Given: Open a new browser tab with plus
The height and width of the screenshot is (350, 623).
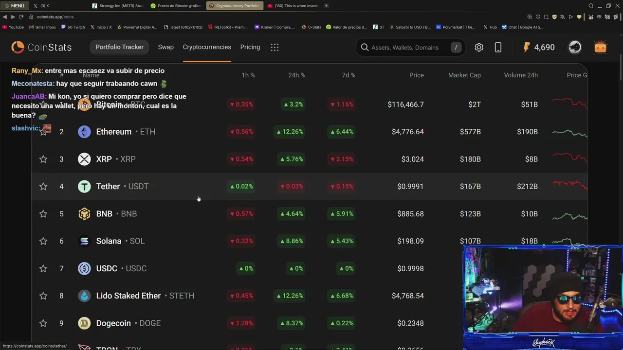Looking at the screenshot, I should pos(326,6).
